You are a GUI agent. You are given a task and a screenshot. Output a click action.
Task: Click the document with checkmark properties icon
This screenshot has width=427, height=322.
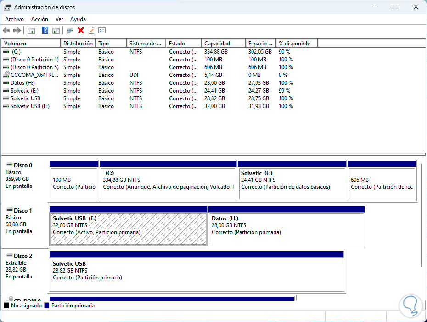(91, 30)
